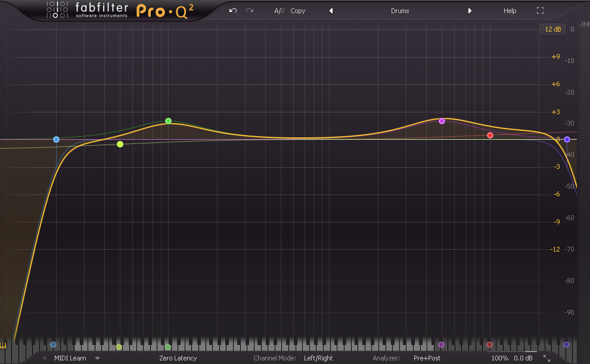Open the Help menu
The height and width of the screenshot is (364, 590).
pyautogui.click(x=510, y=11)
